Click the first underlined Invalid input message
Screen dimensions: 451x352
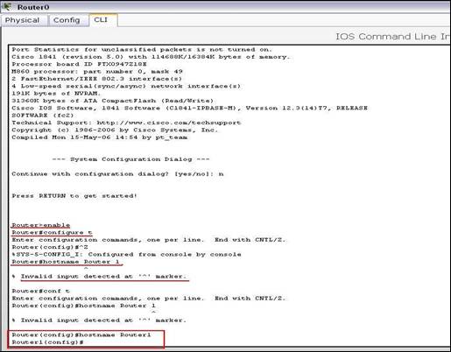coord(103,276)
